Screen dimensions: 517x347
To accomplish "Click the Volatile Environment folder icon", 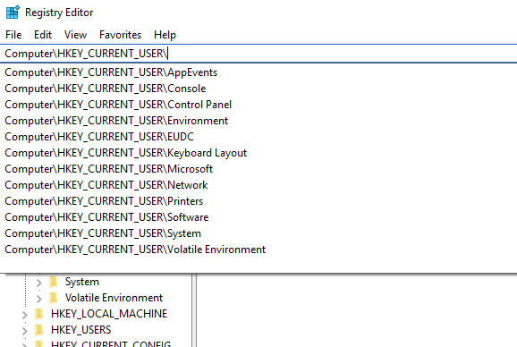I will tap(53, 298).
